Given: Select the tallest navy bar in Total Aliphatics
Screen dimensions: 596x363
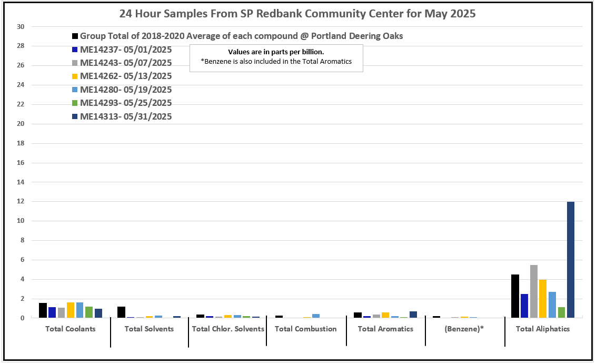Looking at the screenshot, I should click(570, 260).
